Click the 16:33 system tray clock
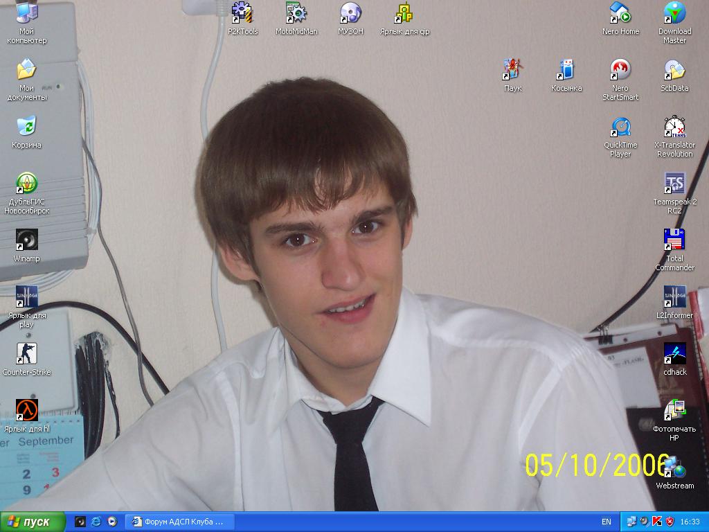The image size is (709, 532). 690,522
